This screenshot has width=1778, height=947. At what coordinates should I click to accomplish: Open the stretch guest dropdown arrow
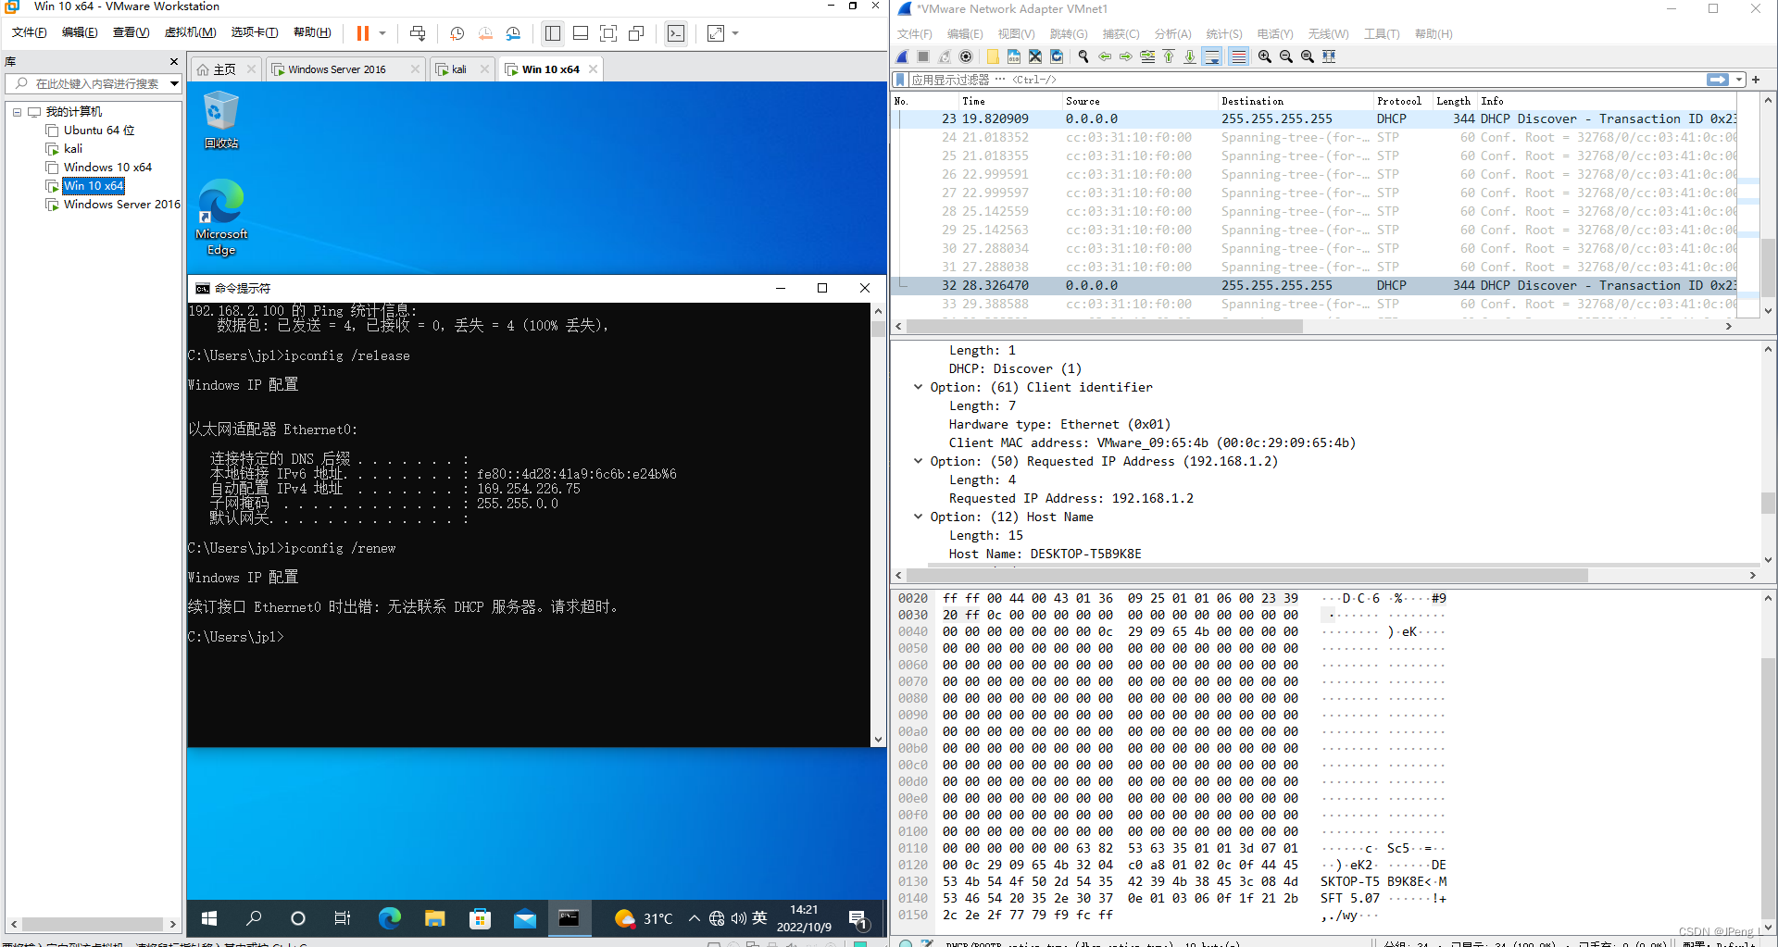click(x=735, y=33)
